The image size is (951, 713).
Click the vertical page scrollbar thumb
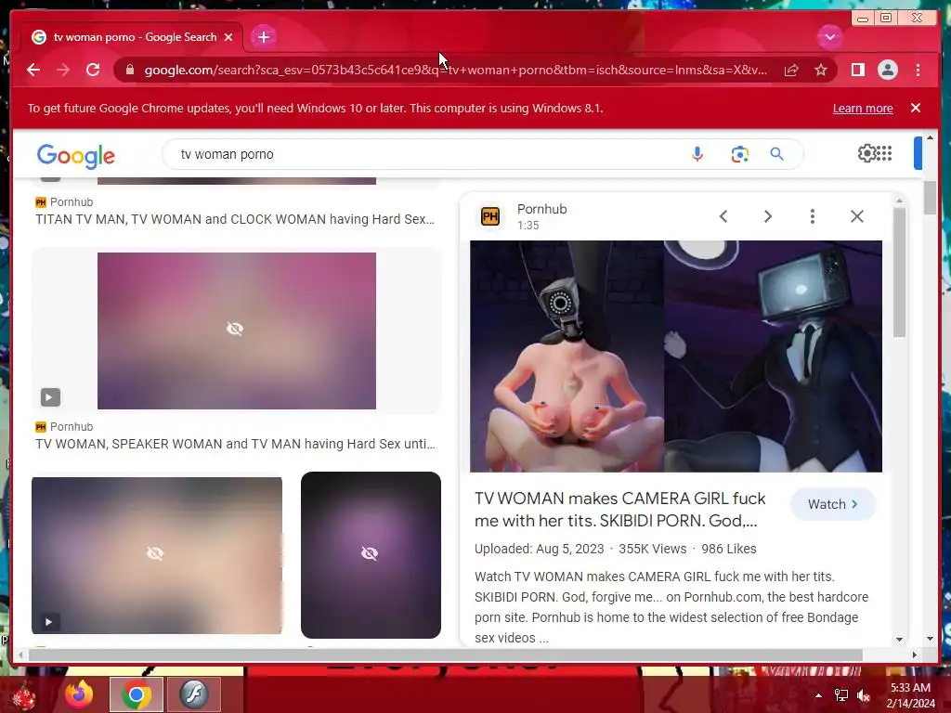pos(930,198)
